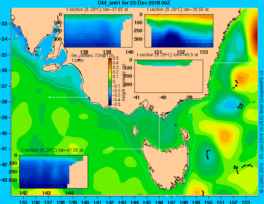The width and height of the screenshot is (264, 204).
Task: Click the '153' longitude axis label on map
Action: 246,202
